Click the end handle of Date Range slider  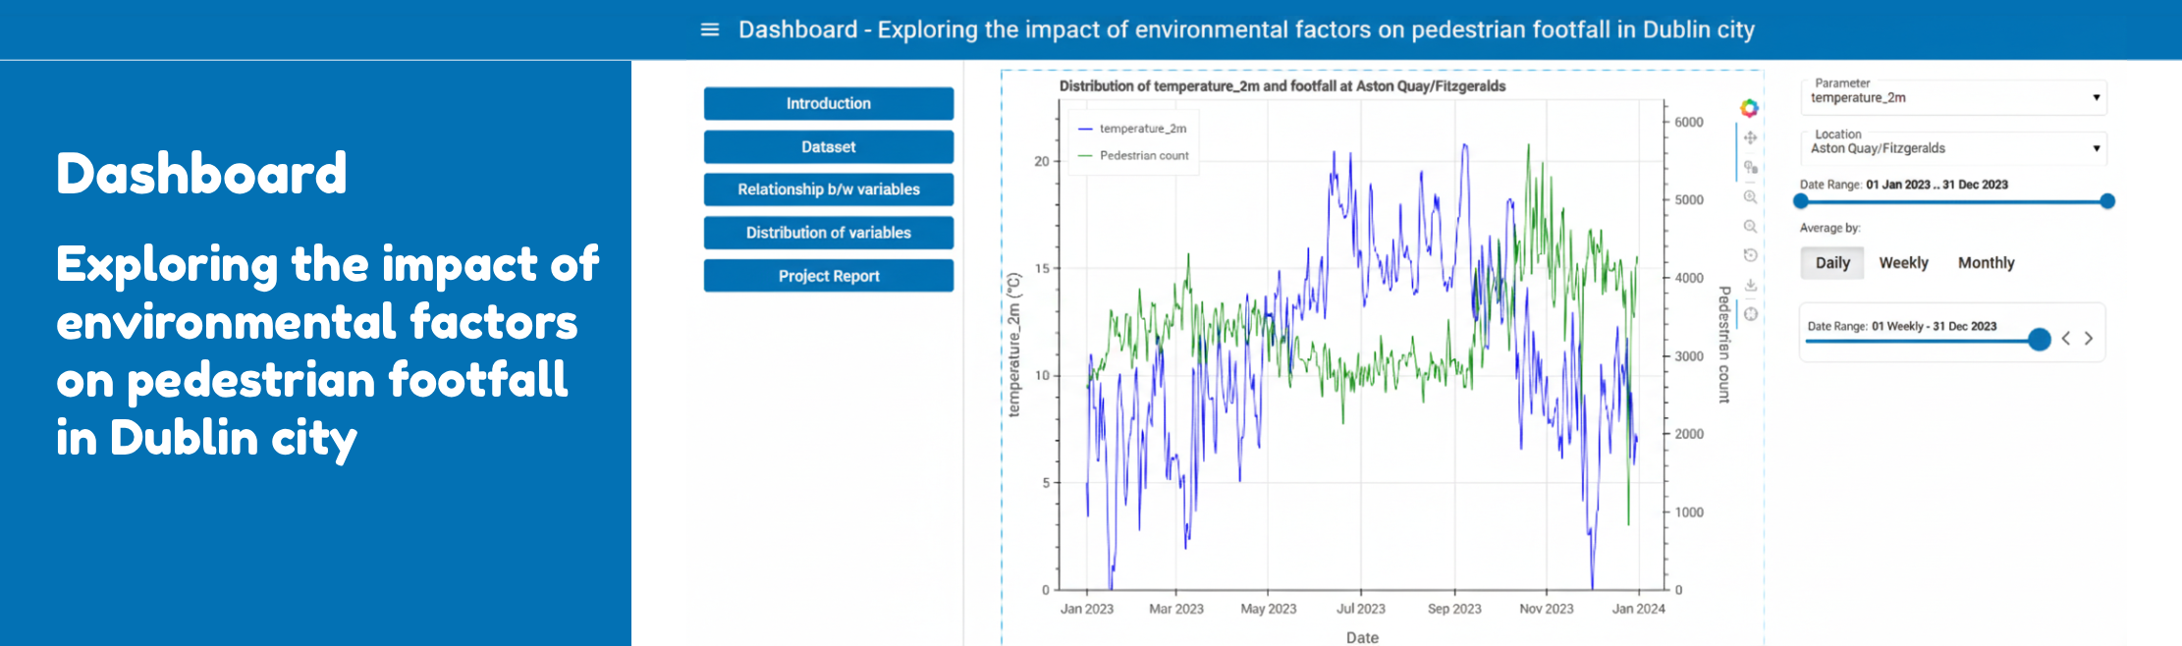(2107, 201)
